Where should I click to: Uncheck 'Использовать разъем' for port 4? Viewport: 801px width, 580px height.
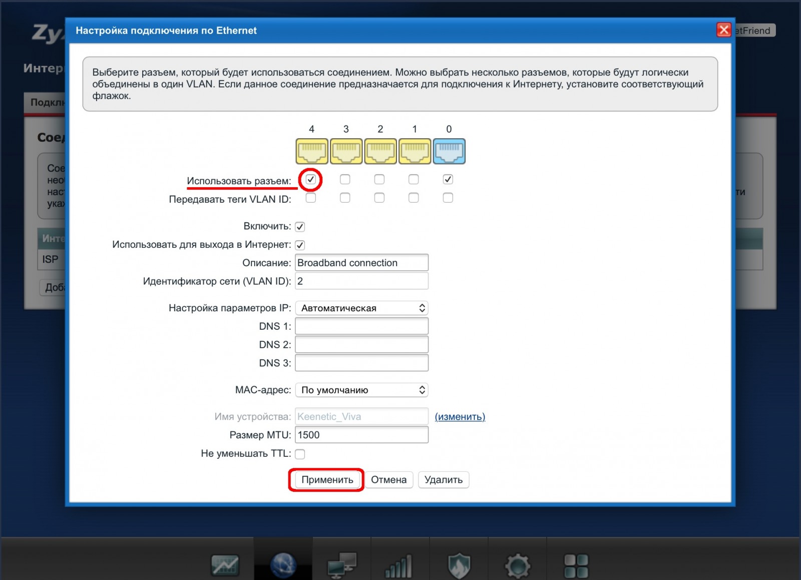[x=311, y=179]
